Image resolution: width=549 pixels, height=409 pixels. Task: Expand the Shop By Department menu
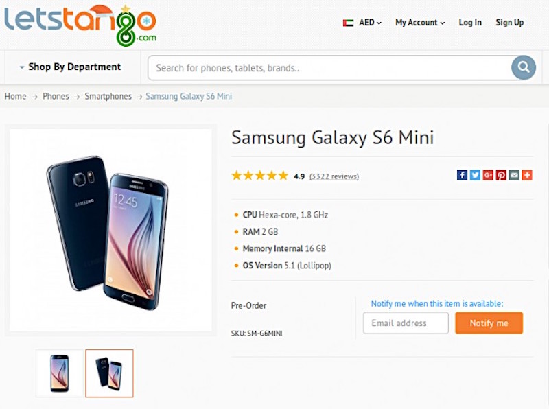pos(74,67)
